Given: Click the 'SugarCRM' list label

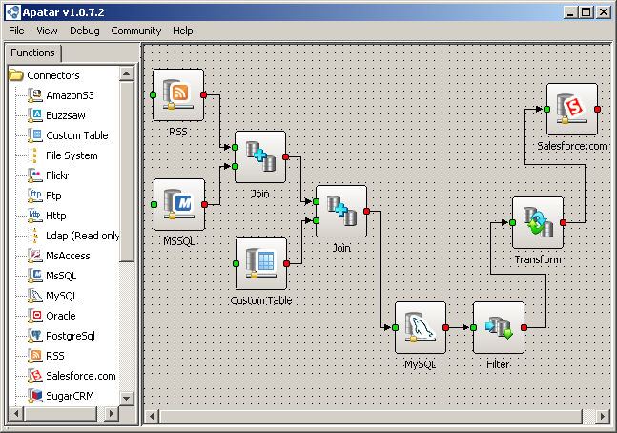Looking at the screenshot, I should (70, 396).
